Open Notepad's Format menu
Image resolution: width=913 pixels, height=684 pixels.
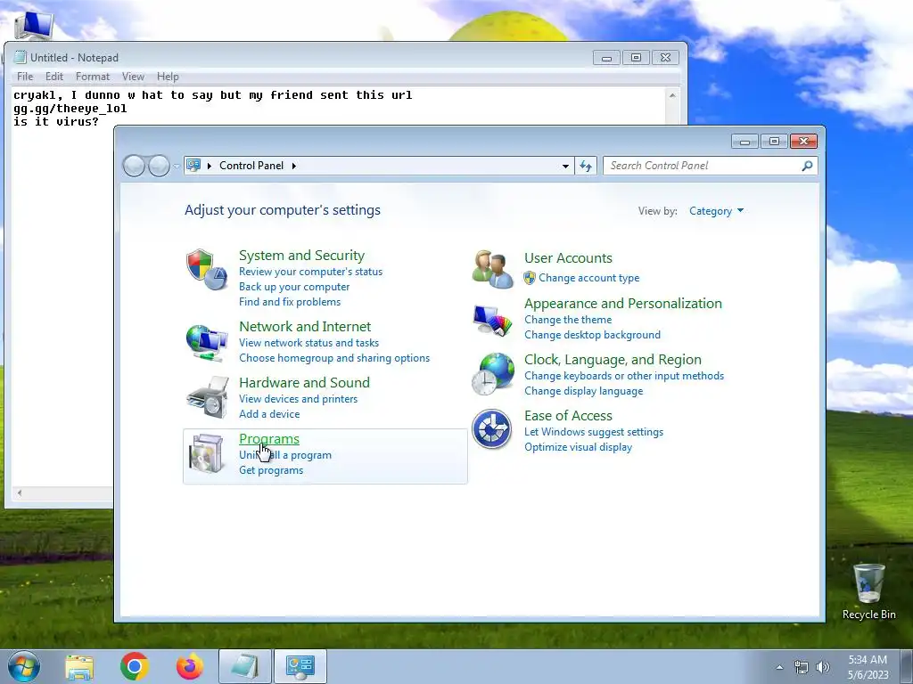pyautogui.click(x=93, y=77)
